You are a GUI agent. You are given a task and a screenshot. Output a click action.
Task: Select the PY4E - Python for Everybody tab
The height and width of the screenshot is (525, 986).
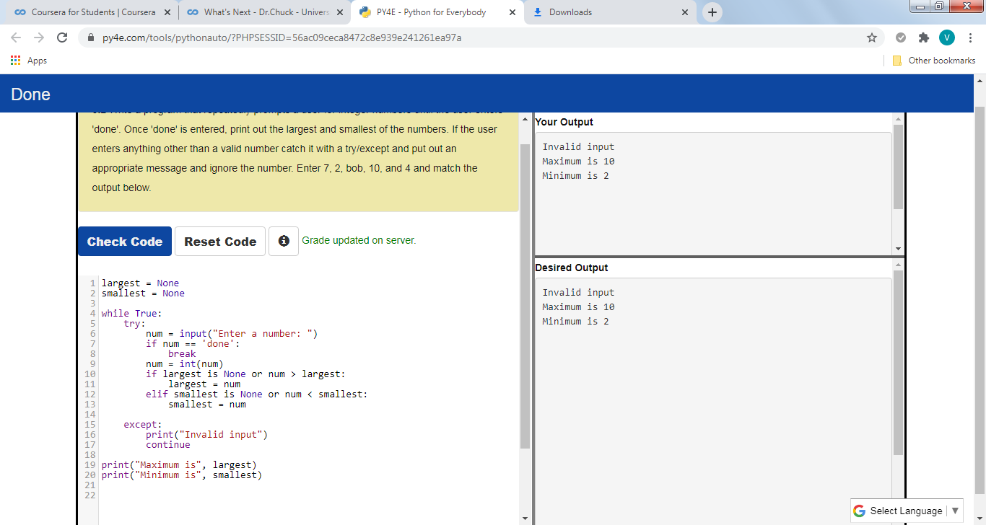[432, 12]
